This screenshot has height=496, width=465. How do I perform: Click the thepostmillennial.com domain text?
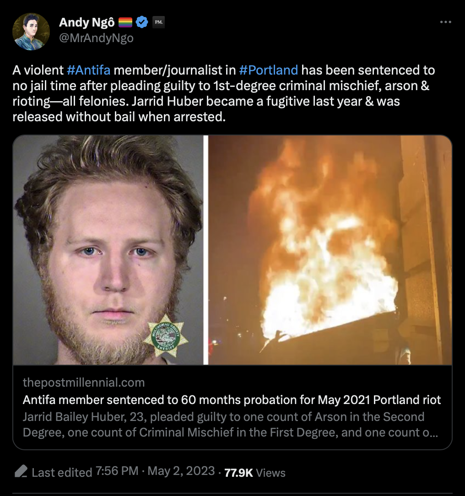click(83, 383)
